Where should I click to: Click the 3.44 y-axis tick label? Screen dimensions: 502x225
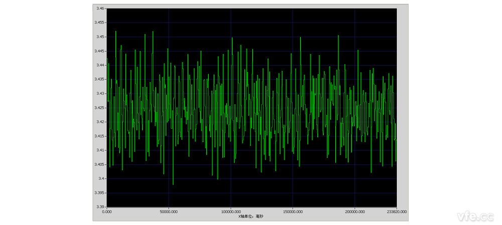100,65
